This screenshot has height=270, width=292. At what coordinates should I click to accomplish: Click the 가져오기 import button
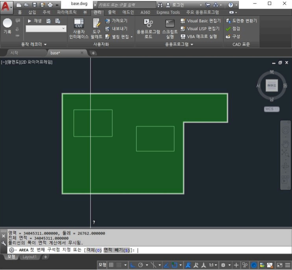pyautogui.click(x=116, y=20)
